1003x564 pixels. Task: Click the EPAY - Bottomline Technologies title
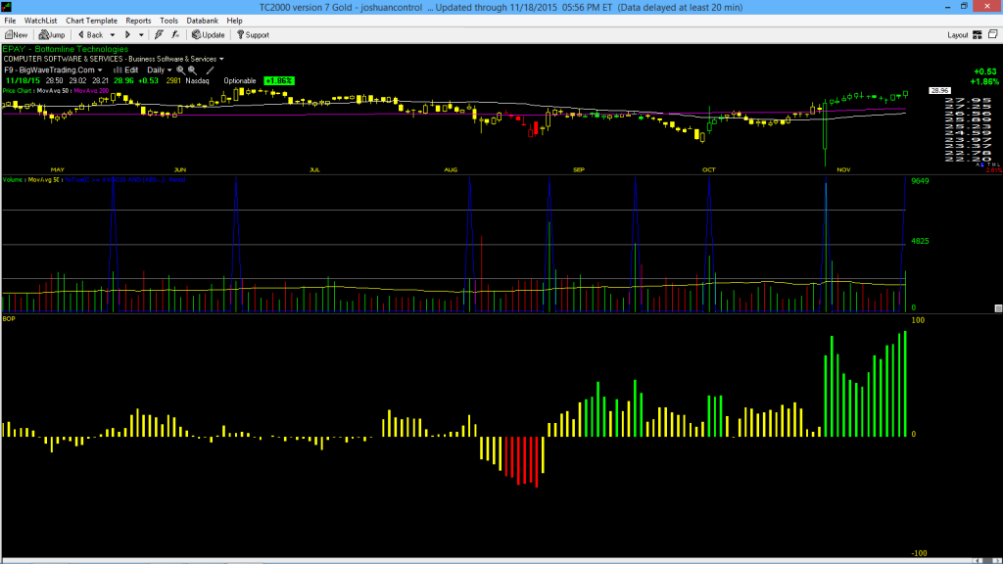pos(66,49)
